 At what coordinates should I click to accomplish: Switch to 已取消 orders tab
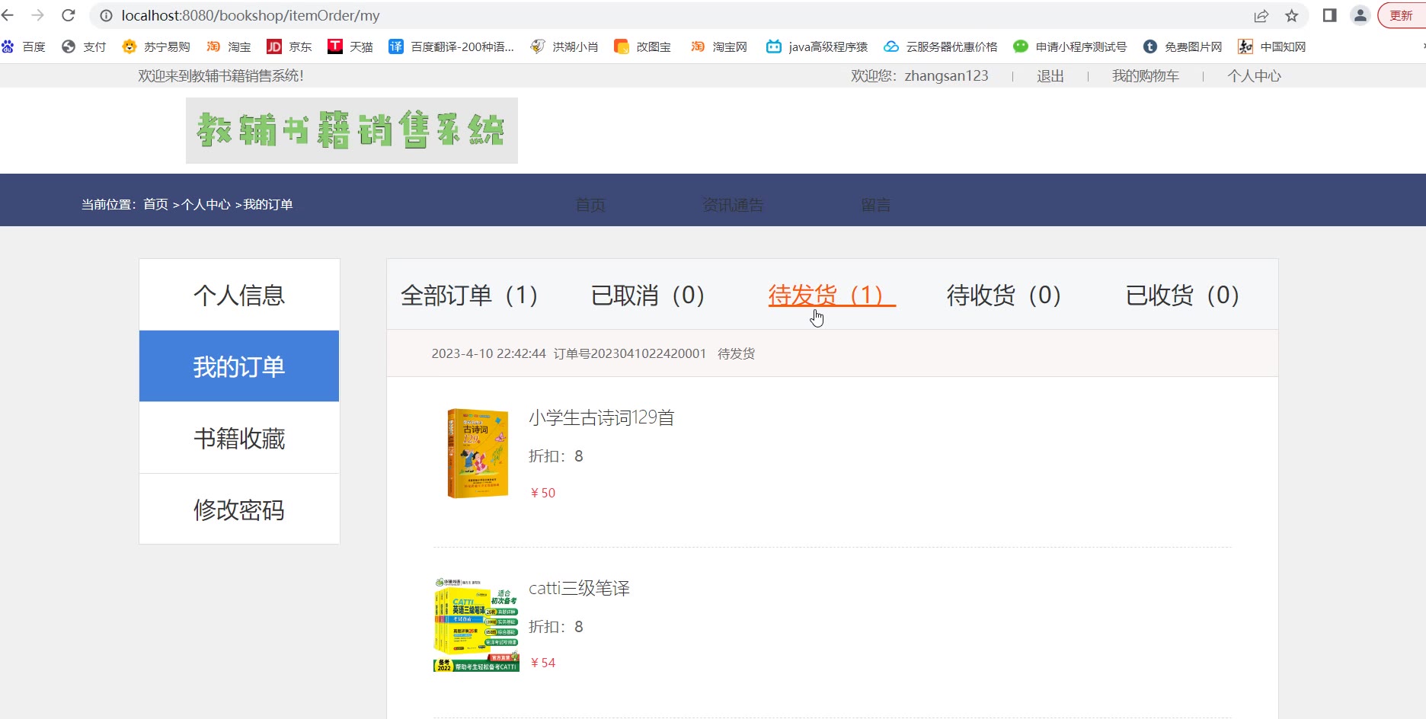coord(647,295)
